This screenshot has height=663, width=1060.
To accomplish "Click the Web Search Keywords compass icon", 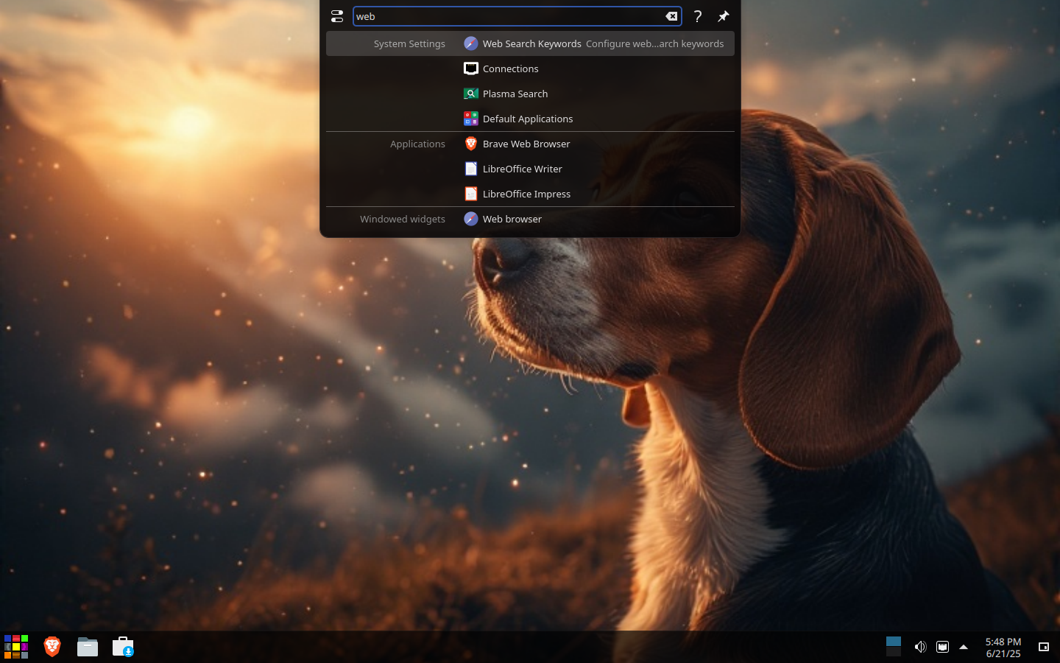I will point(471,43).
